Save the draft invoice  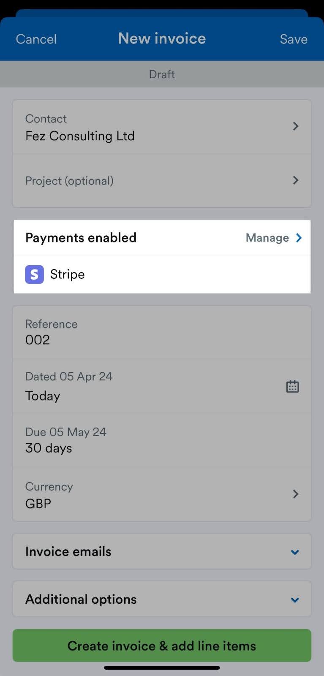point(293,39)
